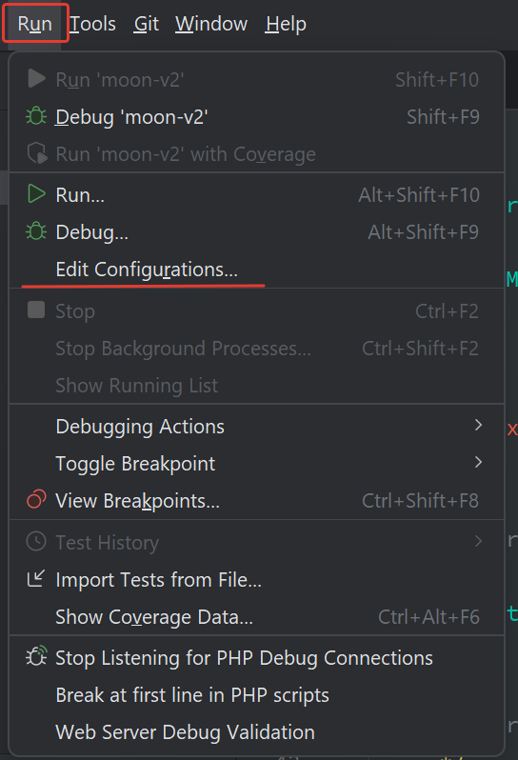Open the Tools menu in menu bar
518x760 pixels.
pos(92,24)
